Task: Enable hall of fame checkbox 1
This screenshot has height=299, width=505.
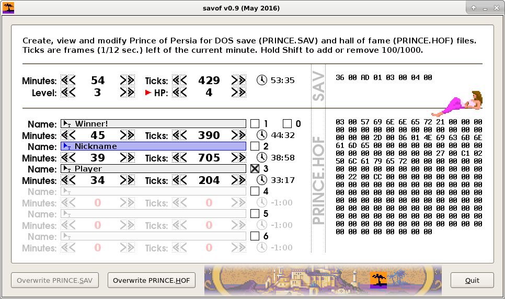Action: [x=255, y=124]
